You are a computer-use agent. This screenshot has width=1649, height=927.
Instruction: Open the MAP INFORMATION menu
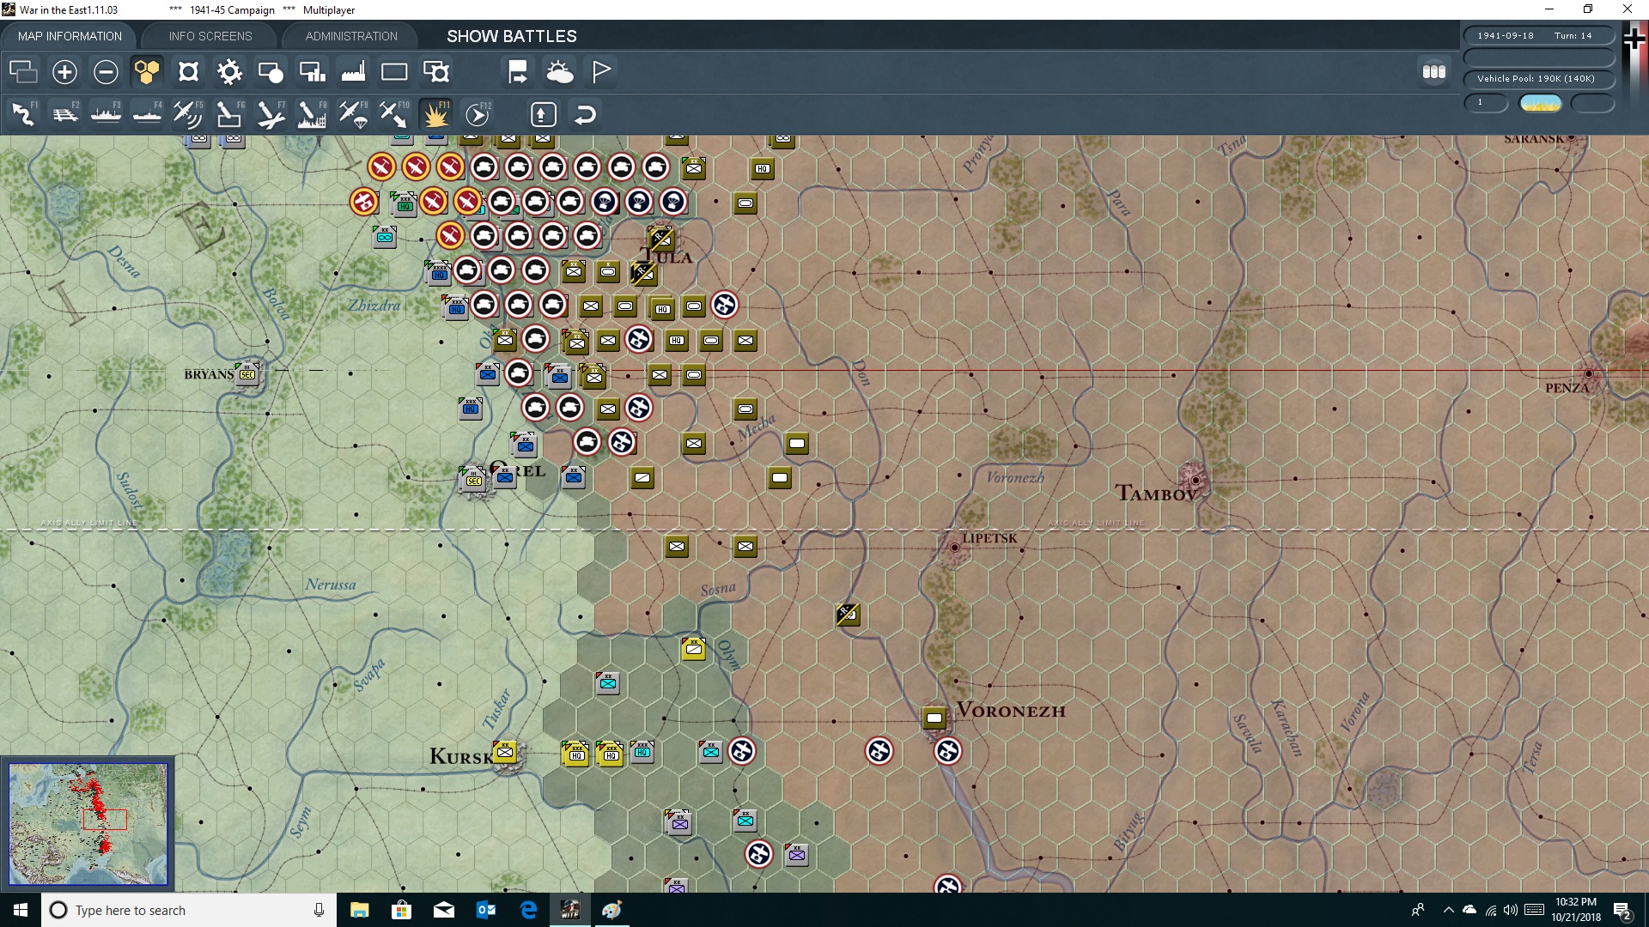(x=69, y=35)
